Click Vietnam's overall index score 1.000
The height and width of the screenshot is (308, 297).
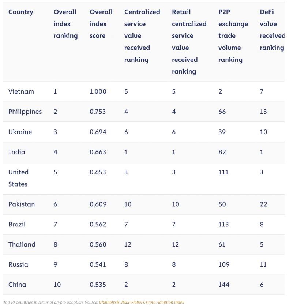click(x=98, y=91)
